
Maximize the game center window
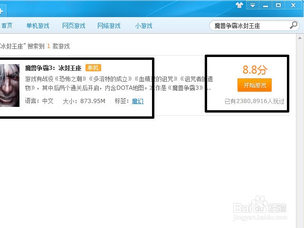click(x=278, y=5)
